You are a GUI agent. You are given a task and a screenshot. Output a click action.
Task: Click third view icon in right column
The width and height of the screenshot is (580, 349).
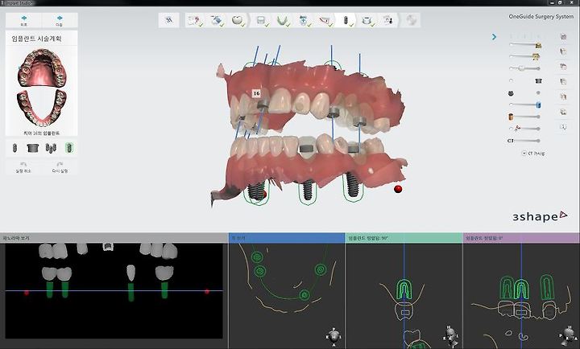coord(563,67)
